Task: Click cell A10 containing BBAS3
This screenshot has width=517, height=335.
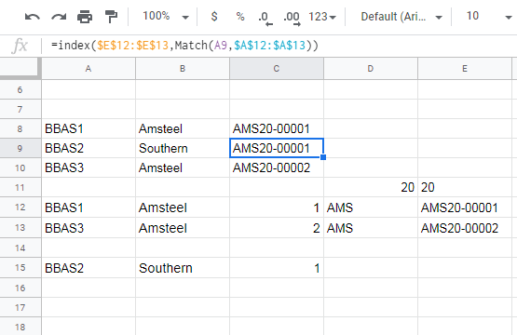Action: click(88, 168)
